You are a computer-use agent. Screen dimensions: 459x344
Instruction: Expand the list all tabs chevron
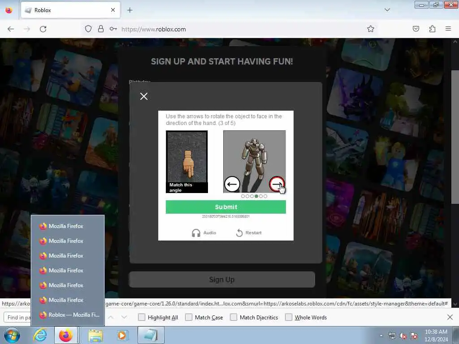coord(387,10)
